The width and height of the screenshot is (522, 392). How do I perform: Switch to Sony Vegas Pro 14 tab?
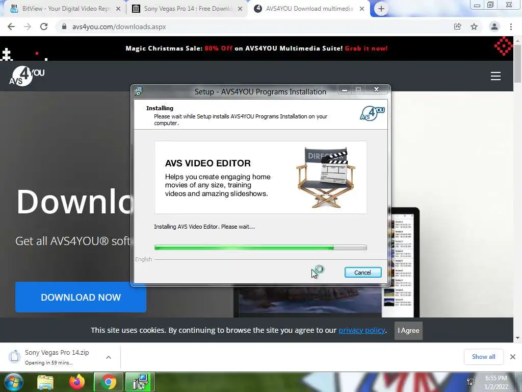pos(187,9)
